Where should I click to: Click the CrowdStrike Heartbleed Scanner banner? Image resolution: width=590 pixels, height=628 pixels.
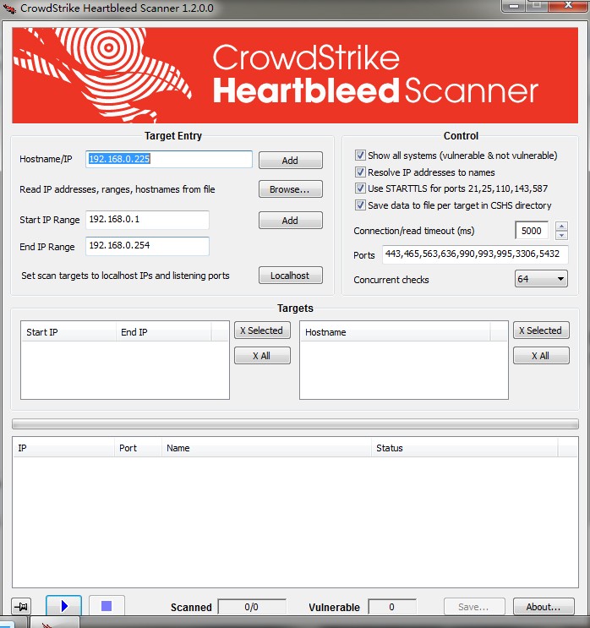tap(295, 75)
